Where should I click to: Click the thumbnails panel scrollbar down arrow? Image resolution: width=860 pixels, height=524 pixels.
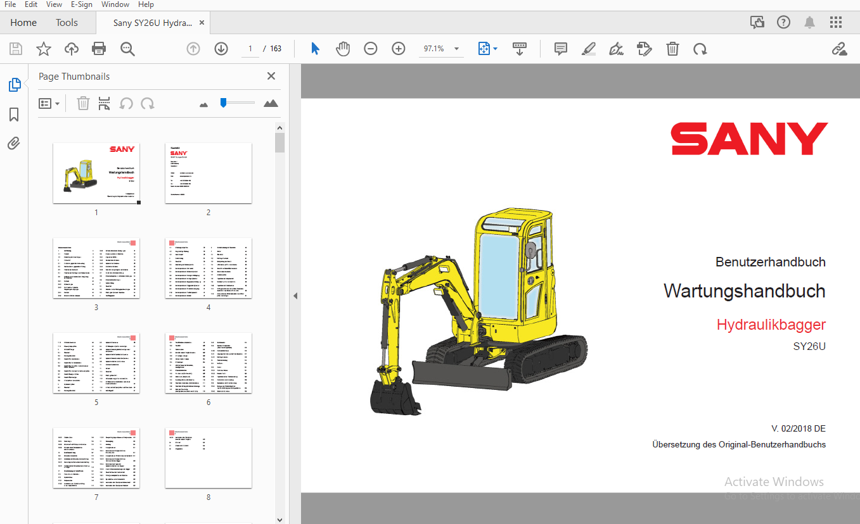pos(280,520)
